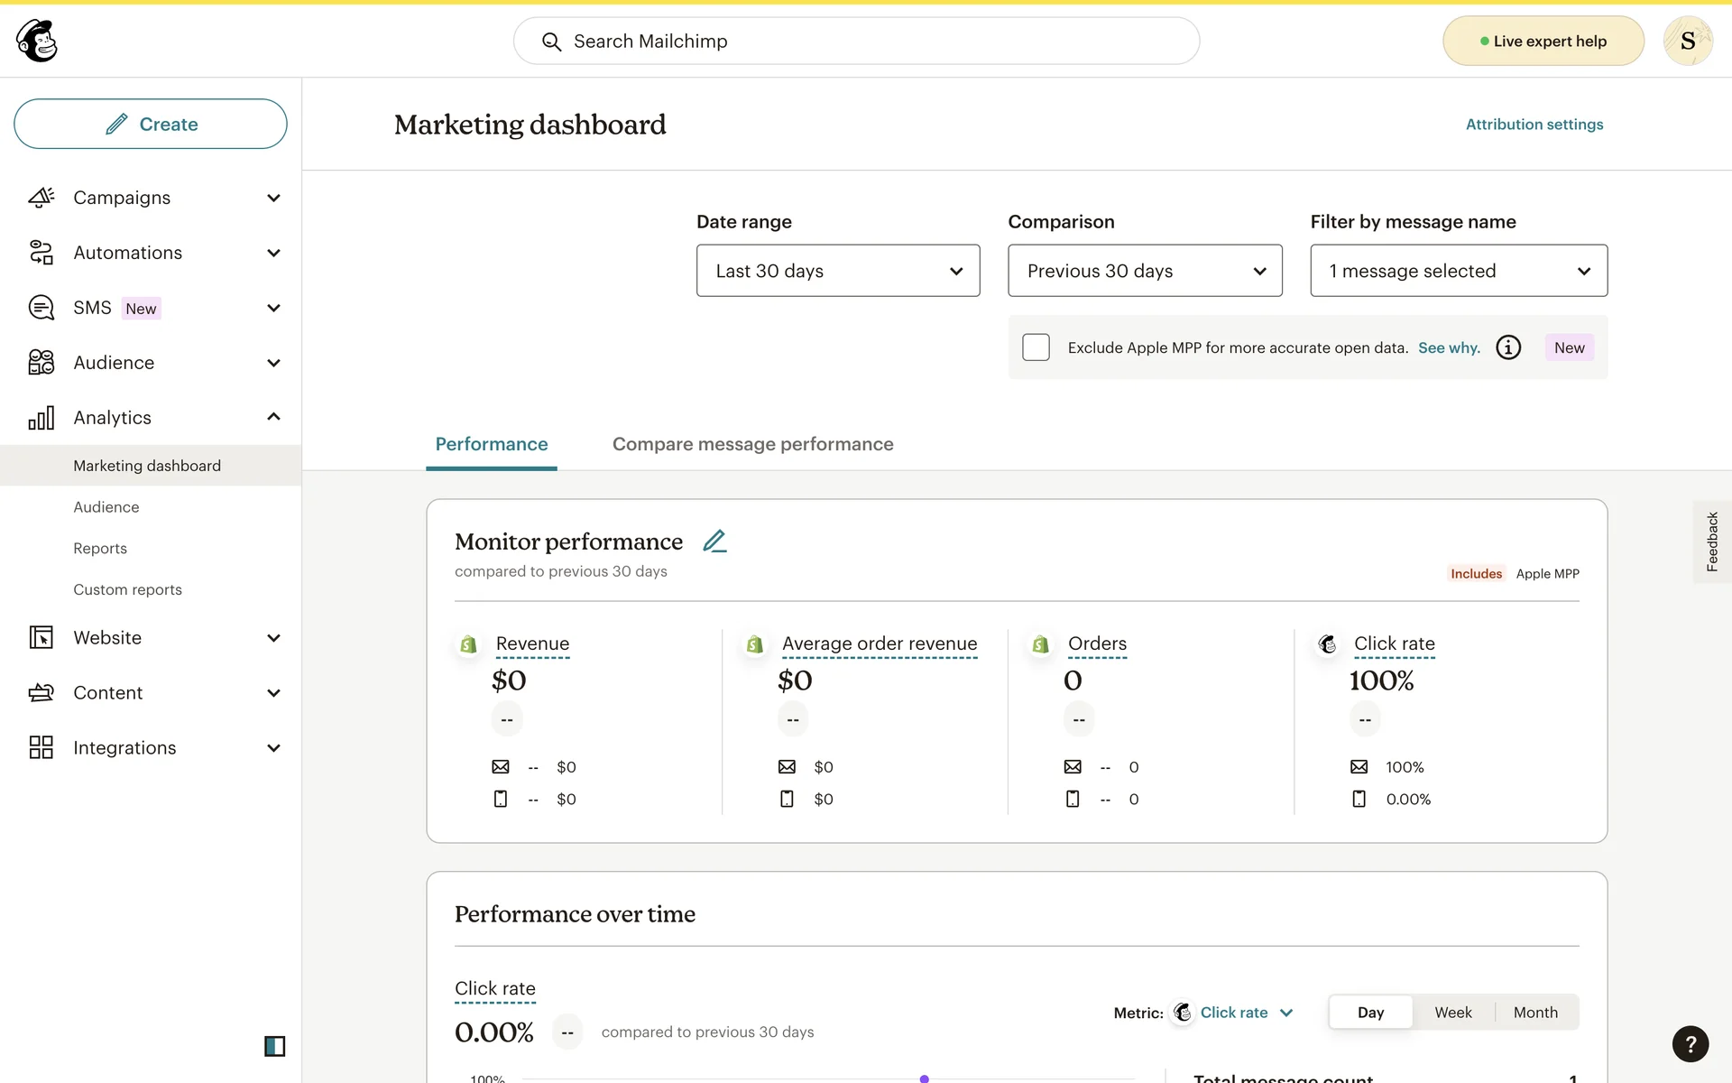Open the Comparison Previous 30 days dropdown
Screen dimensions: 1732x1083
click(x=1144, y=271)
